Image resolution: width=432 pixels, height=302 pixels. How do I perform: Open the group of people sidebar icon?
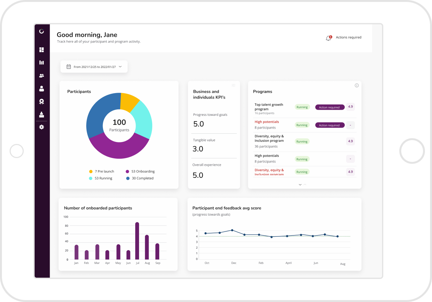pyautogui.click(x=41, y=76)
